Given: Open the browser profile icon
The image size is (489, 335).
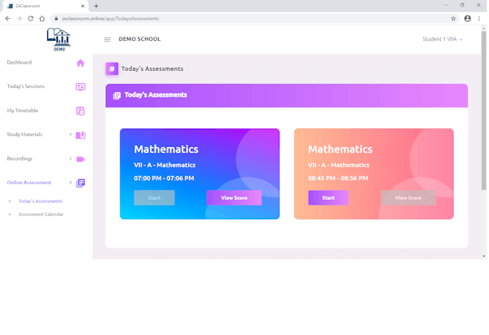Looking at the screenshot, I should [x=467, y=19].
